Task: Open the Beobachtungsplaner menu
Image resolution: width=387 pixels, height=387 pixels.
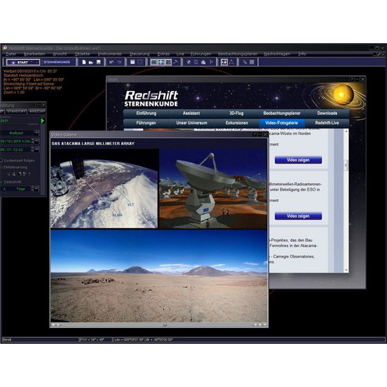Action: point(237,54)
